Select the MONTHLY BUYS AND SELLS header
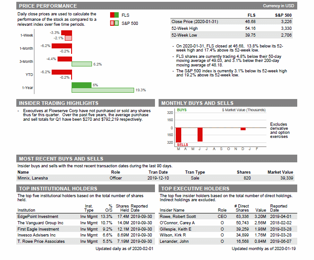This screenshot has width=314, height=260. pos(228,103)
